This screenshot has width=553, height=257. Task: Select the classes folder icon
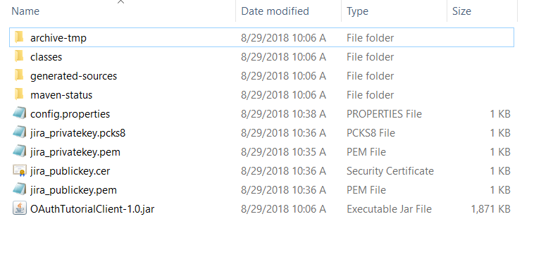[x=19, y=56]
